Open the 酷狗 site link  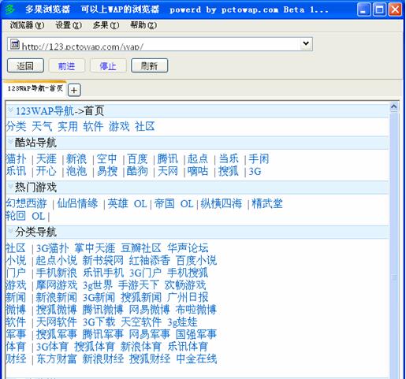point(137,171)
